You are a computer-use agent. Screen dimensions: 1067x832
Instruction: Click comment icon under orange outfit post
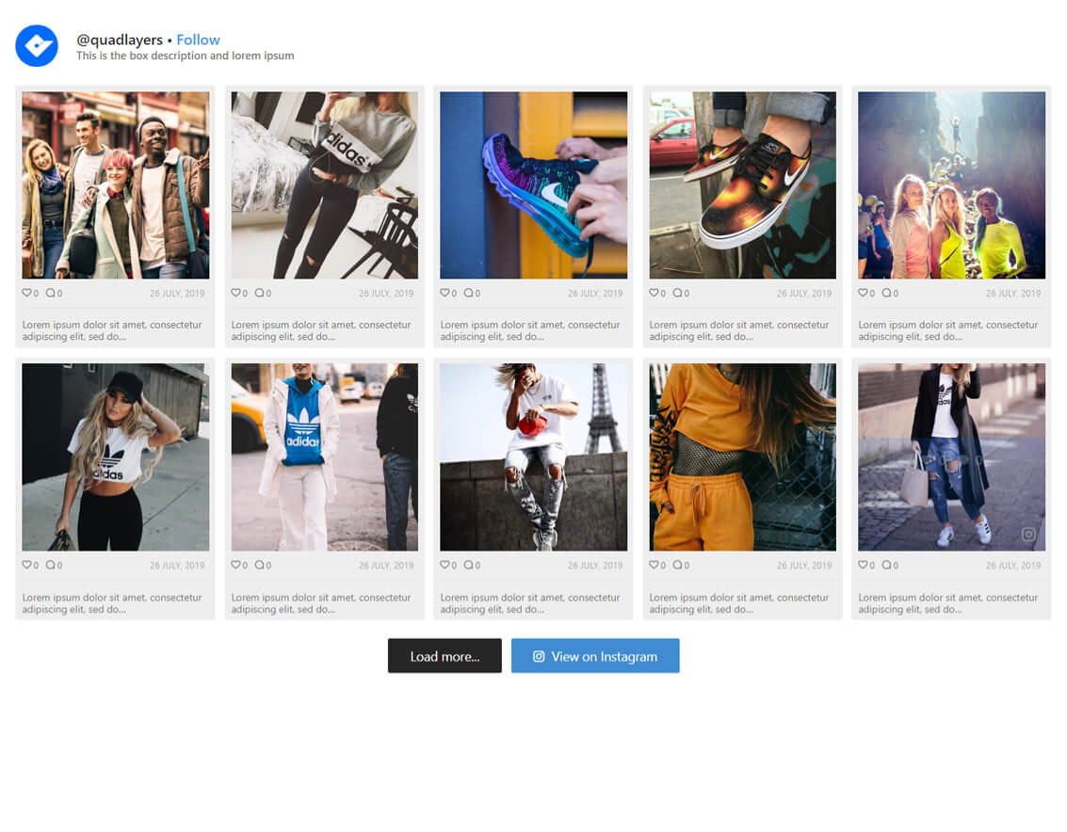tap(677, 565)
